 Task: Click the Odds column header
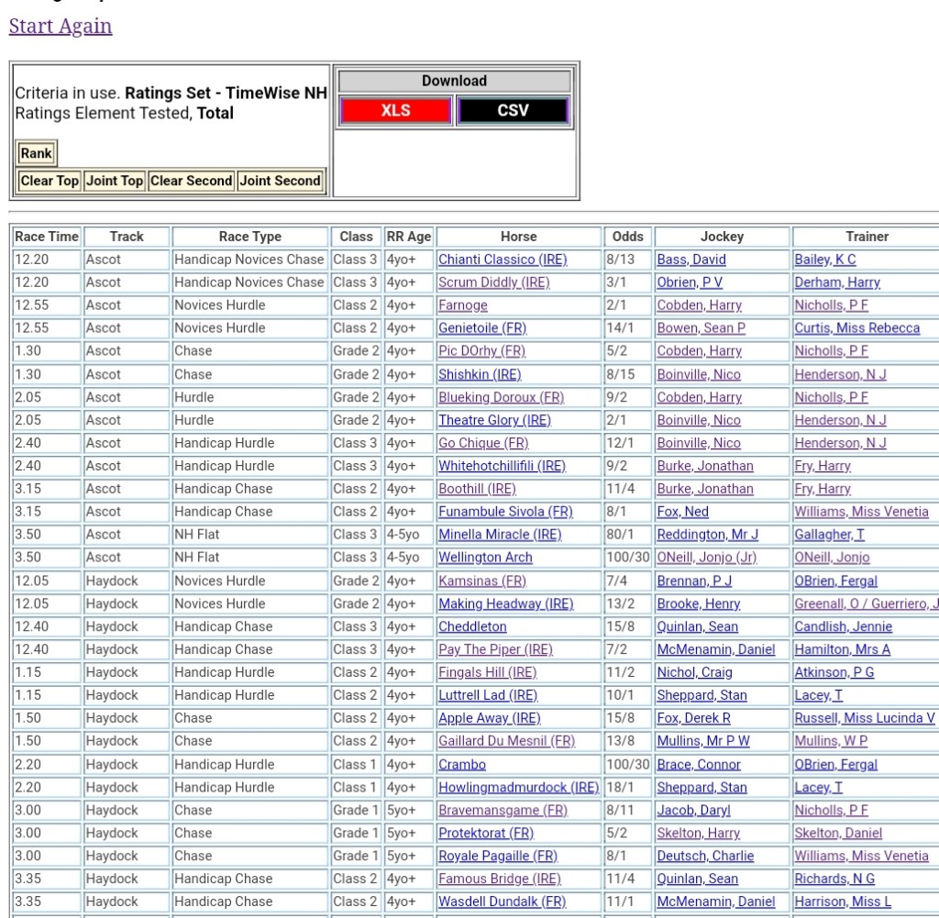pyautogui.click(x=628, y=237)
